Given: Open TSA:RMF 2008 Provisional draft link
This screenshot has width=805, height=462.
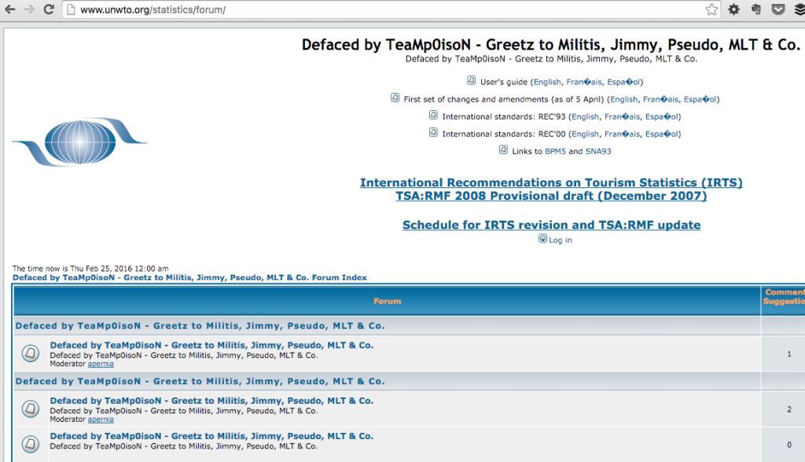Looking at the screenshot, I should (551, 196).
